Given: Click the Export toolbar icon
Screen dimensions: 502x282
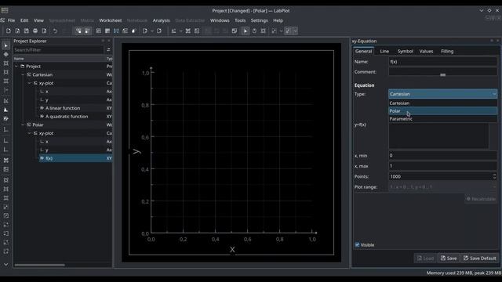Looking at the screenshot, I should click(x=159, y=31).
